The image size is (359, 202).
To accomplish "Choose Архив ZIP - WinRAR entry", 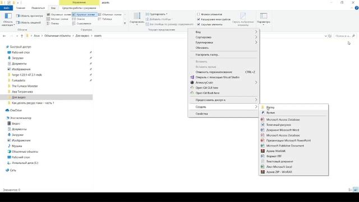I will pyautogui.click(x=293, y=172).
